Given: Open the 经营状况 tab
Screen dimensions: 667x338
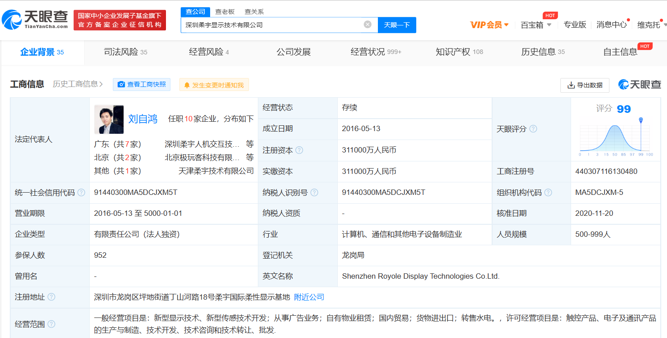Looking at the screenshot, I should point(376,52).
